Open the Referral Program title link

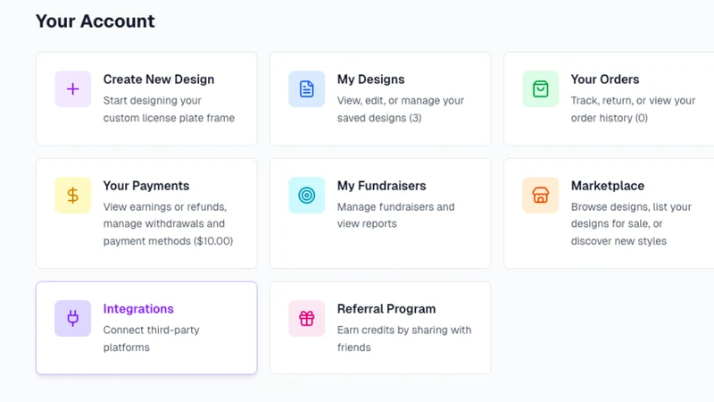click(x=386, y=309)
